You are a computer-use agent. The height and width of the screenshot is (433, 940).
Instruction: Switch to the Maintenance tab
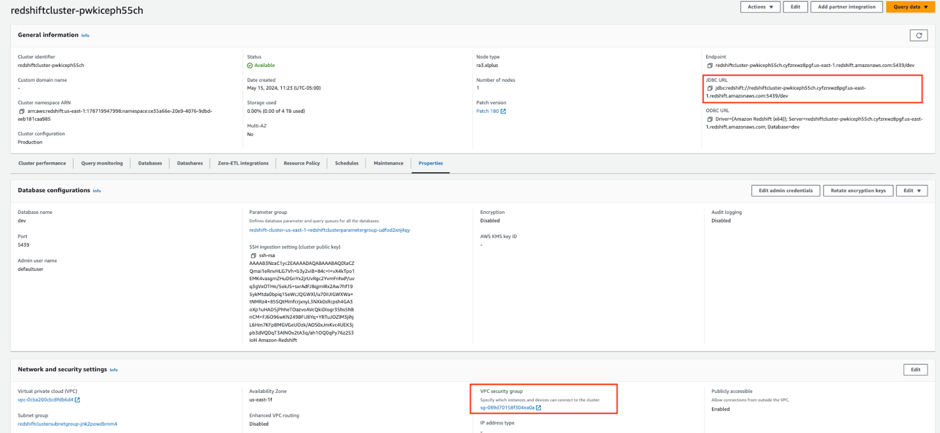click(388, 163)
